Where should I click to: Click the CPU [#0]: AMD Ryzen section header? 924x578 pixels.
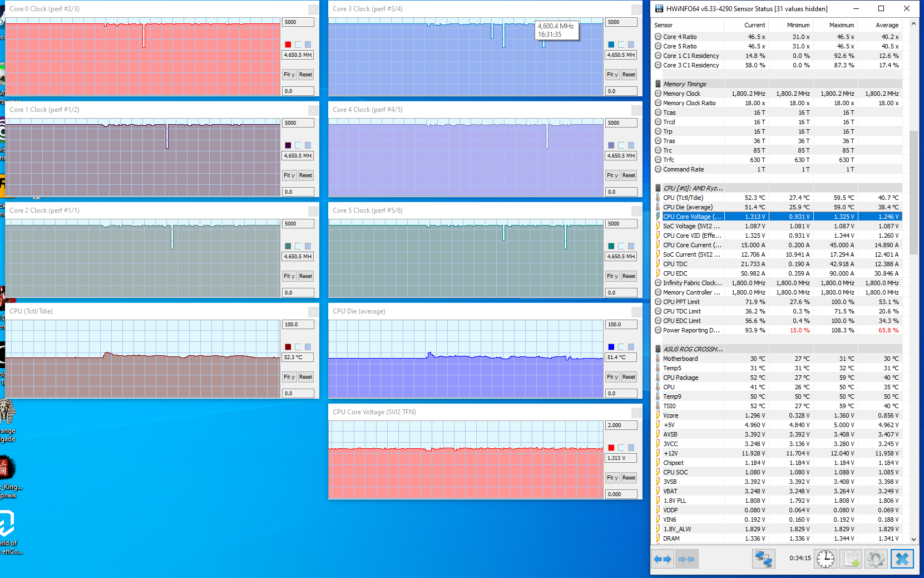pos(693,188)
